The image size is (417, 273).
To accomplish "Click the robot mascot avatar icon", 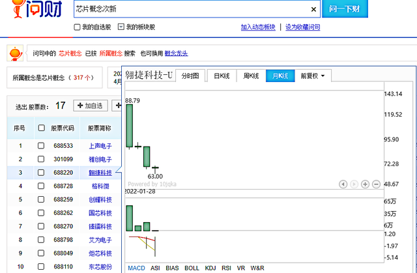I will 15,53.
